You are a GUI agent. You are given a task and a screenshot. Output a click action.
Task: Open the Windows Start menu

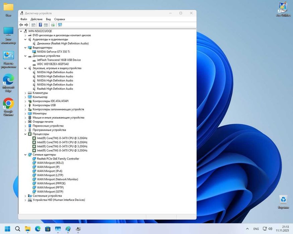[x=7, y=229]
